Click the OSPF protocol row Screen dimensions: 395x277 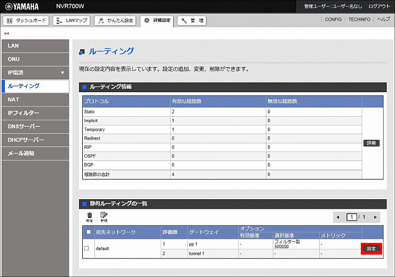[222, 156]
